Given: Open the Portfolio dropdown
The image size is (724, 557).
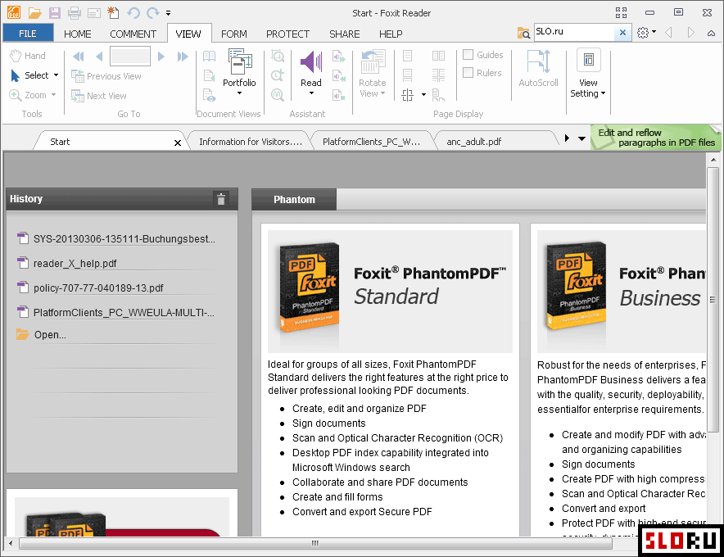Looking at the screenshot, I should [239, 73].
